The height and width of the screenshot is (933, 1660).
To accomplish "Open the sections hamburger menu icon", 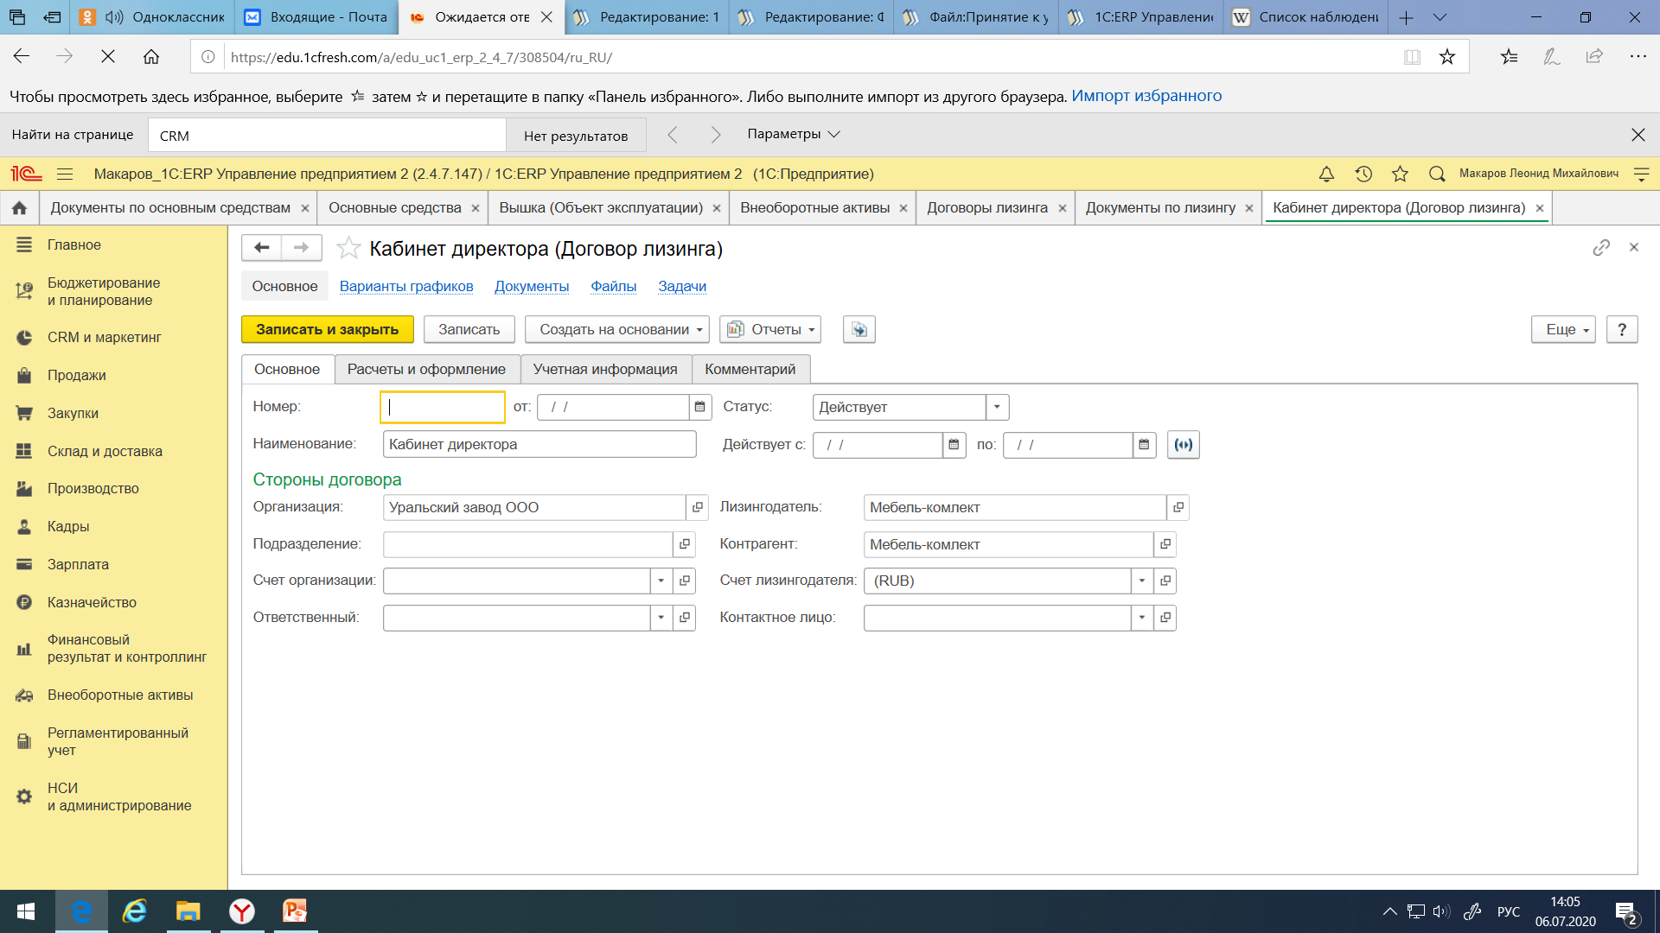I will coord(65,174).
